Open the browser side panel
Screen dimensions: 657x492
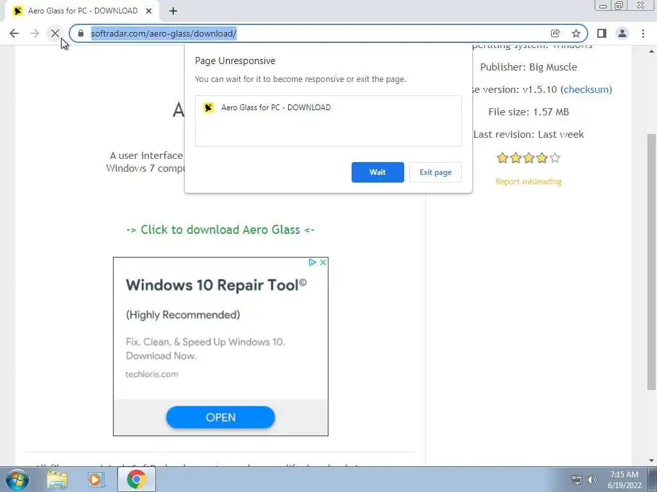602,33
